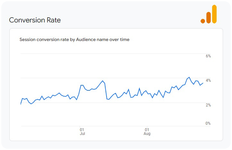Viewport: 232px width, 150px height.
Task: Select the "Conversion Rate" heading
Action: click(35, 20)
